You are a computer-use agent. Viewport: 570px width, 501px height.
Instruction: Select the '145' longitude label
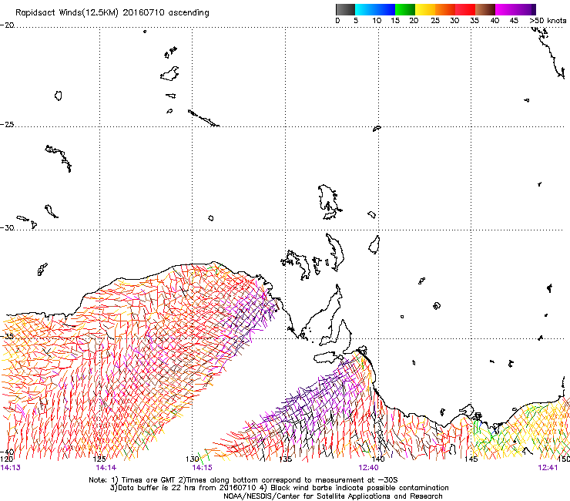tap(471, 459)
